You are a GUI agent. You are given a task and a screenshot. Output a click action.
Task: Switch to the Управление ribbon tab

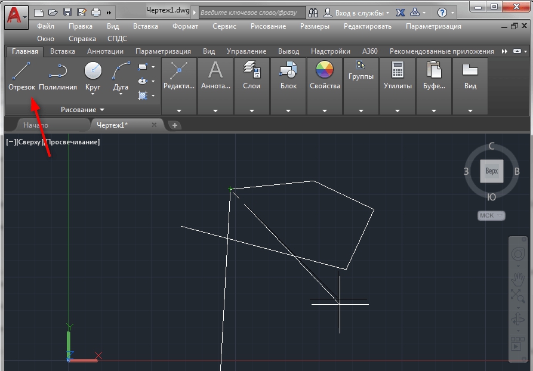(247, 51)
